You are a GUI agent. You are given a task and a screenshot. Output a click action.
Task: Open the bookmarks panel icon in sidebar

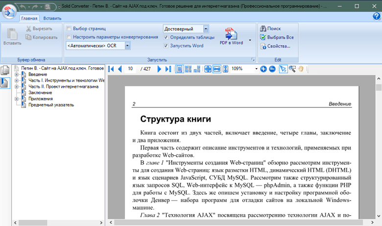coord(5,83)
